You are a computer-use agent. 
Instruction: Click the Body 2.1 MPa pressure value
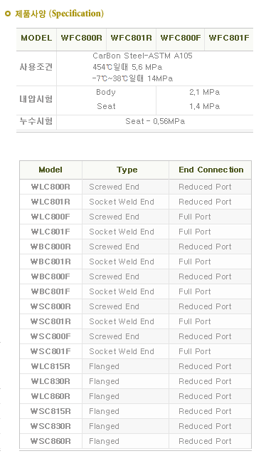click(204, 93)
